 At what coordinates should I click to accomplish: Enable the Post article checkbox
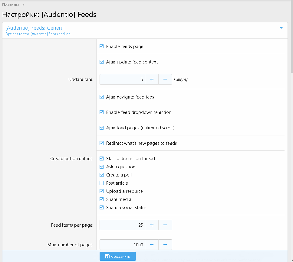click(101, 183)
